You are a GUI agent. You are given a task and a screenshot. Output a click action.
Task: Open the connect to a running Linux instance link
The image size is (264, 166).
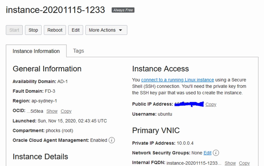178,80
